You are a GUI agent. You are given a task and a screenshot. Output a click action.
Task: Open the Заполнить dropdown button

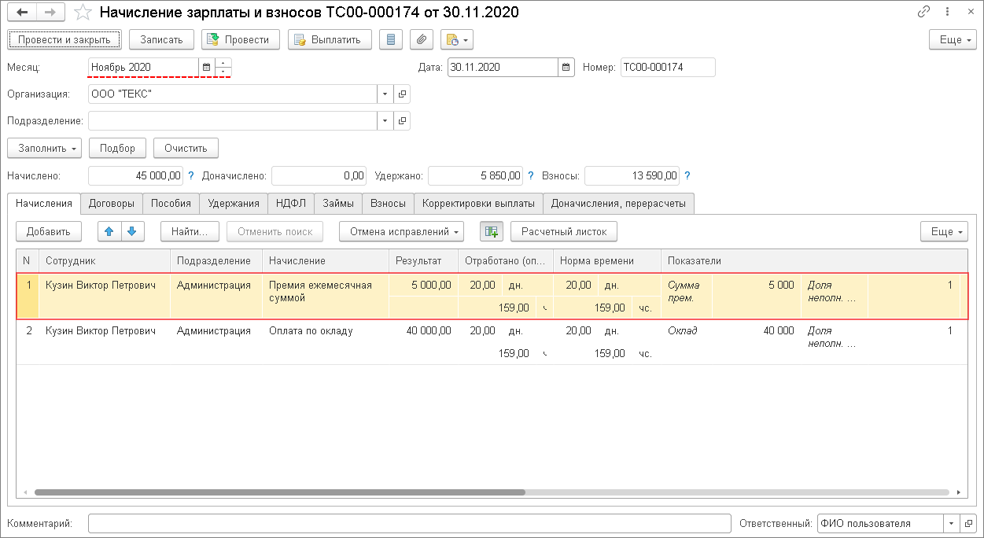[x=44, y=148]
